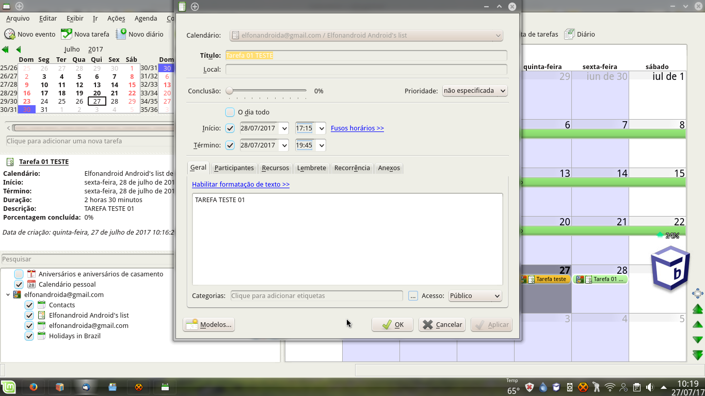Viewport: 705px width, 396px height.
Task: Open the Término date dropdown
Action: click(284, 145)
